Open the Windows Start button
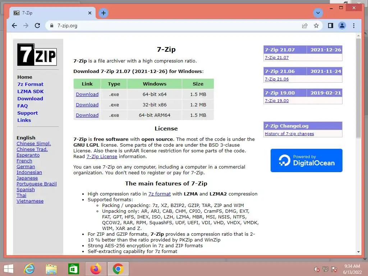 pyautogui.click(x=9, y=269)
